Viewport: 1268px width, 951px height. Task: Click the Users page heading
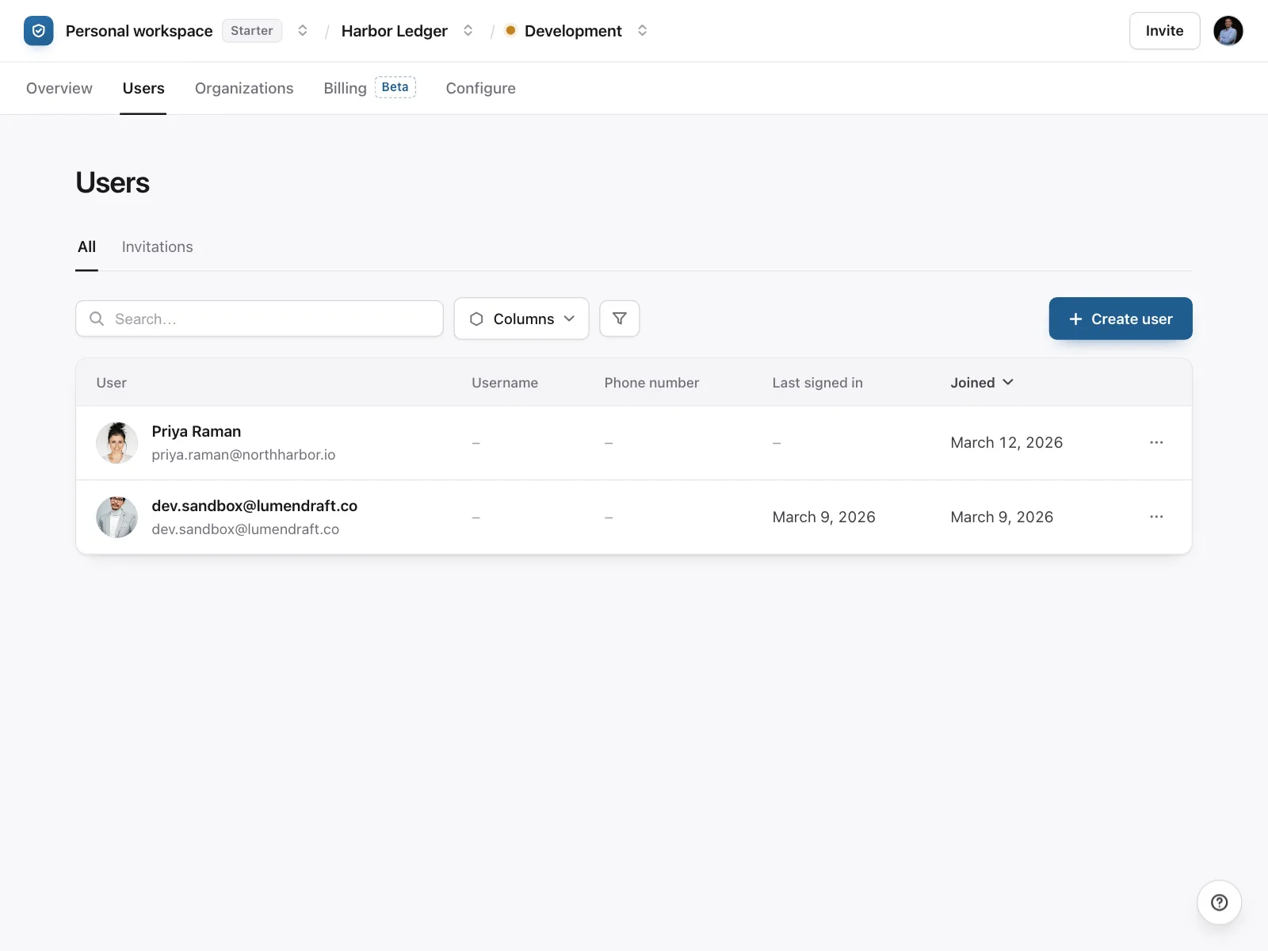113,183
